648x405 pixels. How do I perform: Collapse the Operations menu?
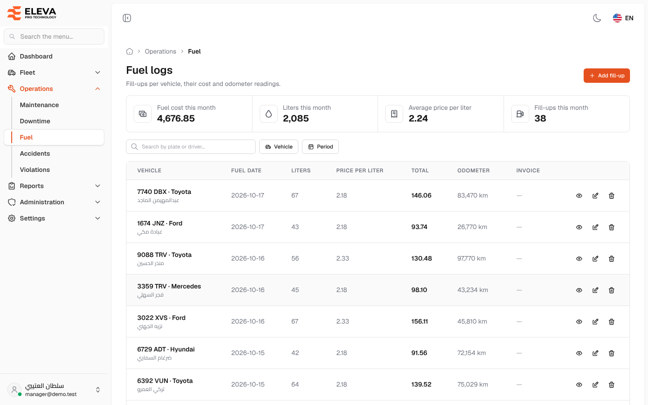pyautogui.click(x=54, y=89)
